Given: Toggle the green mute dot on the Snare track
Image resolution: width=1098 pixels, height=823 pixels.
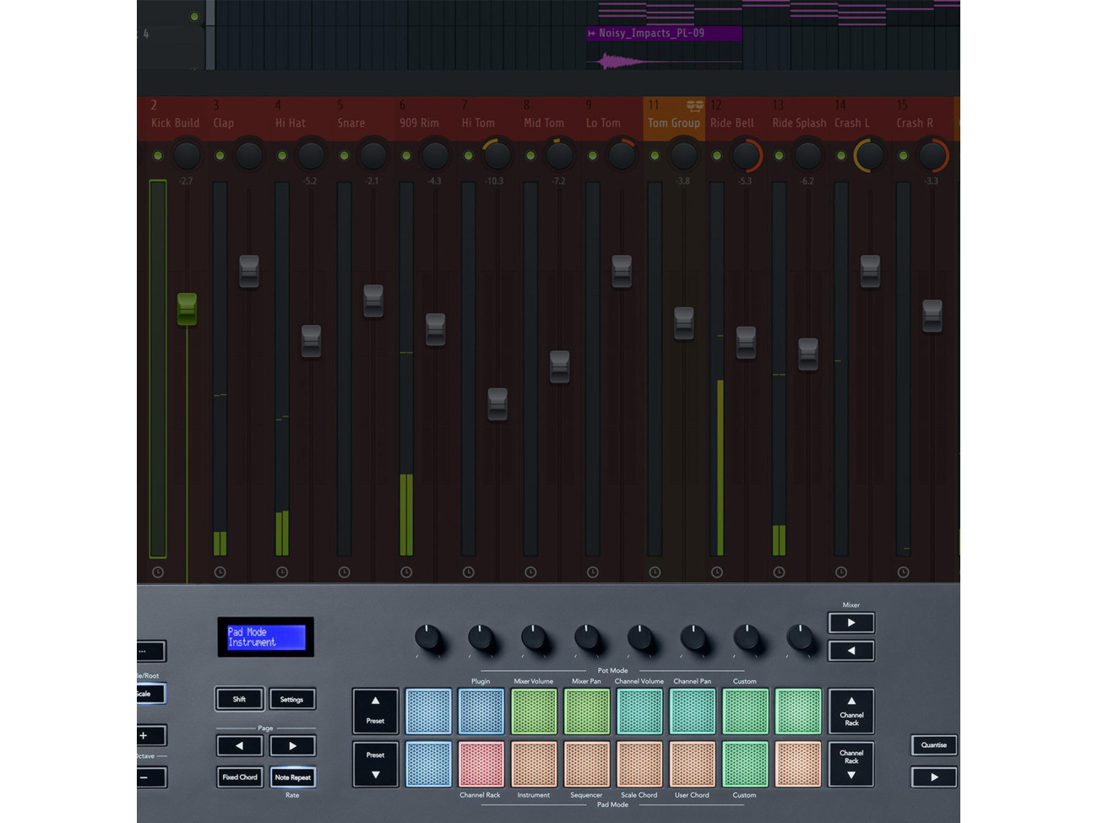Looking at the screenshot, I should (344, 155).
